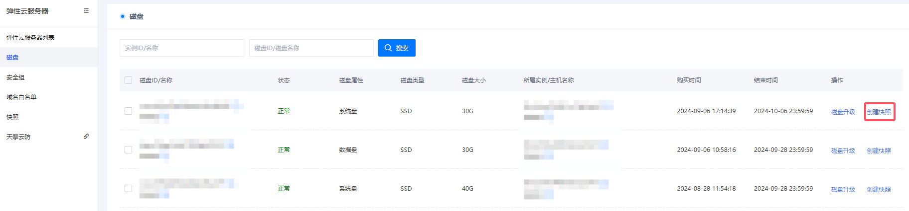909x211 pixels.
Task: Toggle the select-all checkbox in table header
Action: point(129,80)
